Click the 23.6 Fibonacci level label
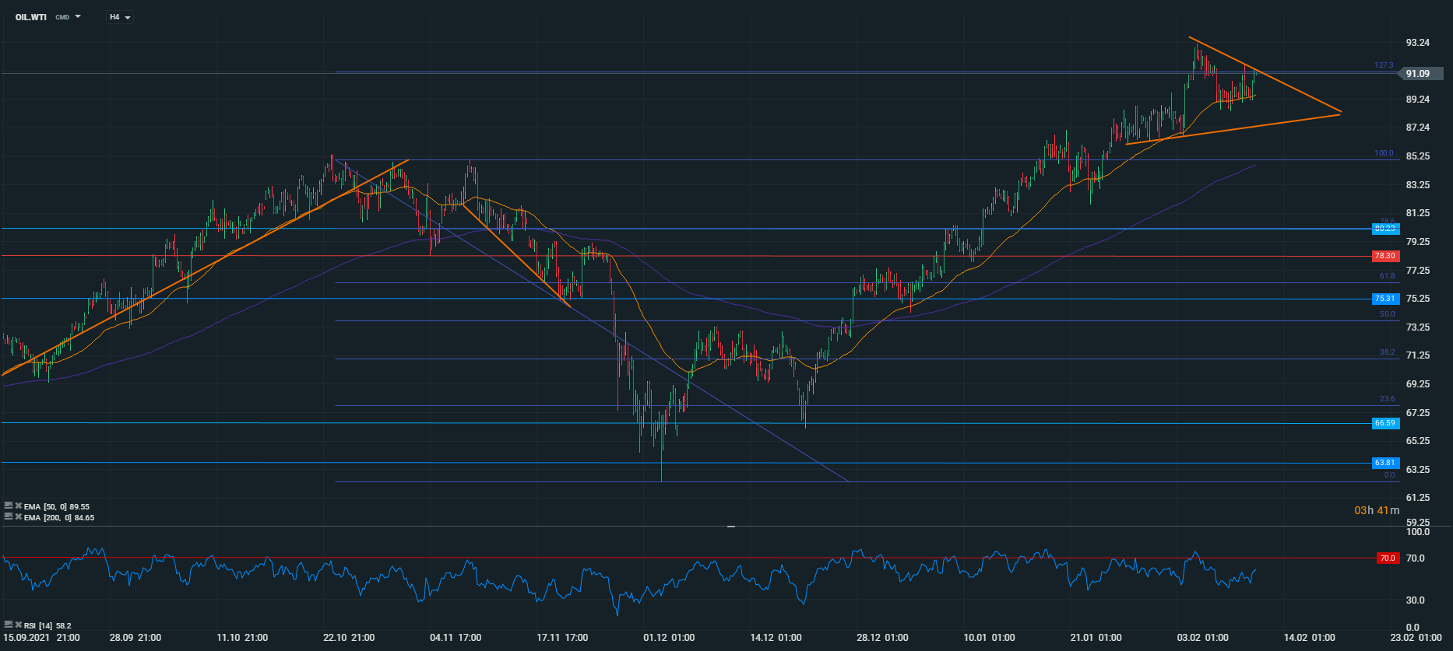Screen dimensions: 1453x651 click(1387, 399)
